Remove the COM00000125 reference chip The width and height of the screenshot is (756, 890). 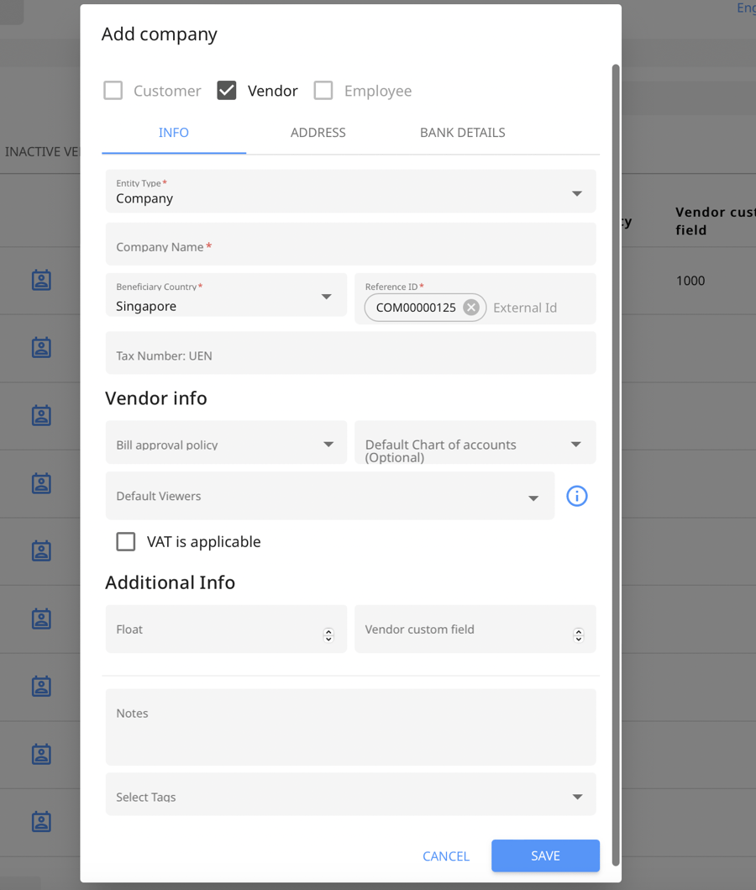471,307
